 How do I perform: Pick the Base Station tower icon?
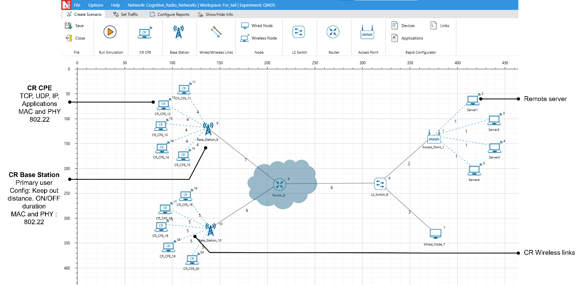[x=179, y=32]
